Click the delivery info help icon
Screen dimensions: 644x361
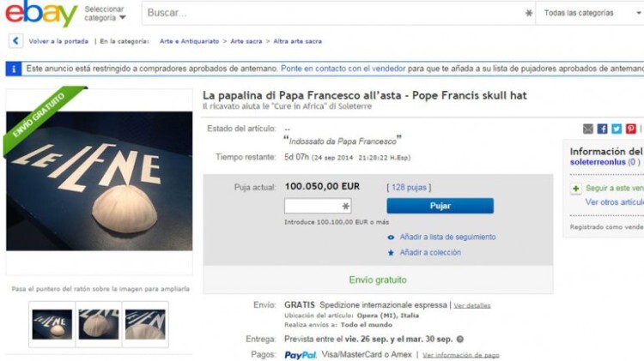460,340
